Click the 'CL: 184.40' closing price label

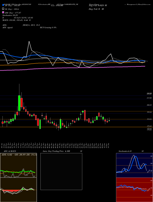[x=57, y=6]
